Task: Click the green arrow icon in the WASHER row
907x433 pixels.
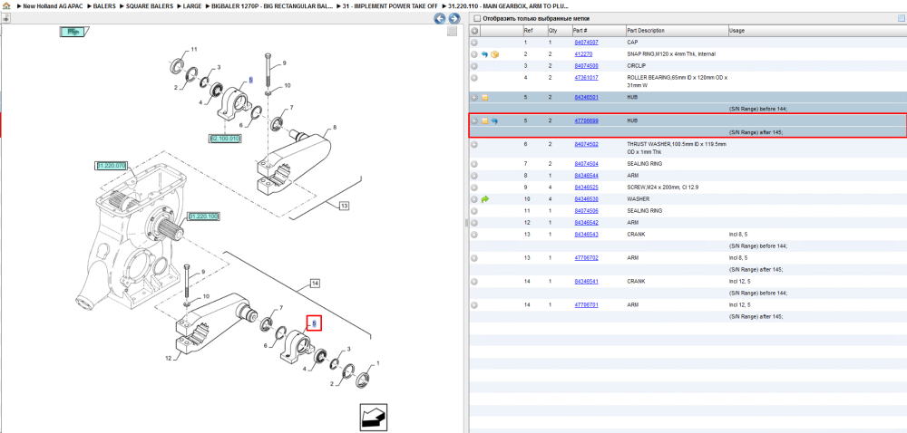Action: point(484,199)
